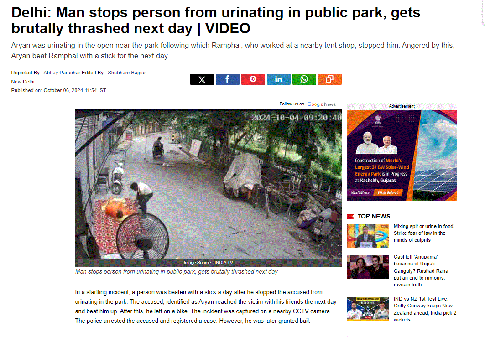Open the CCTV footage article image
The height and width of the screenshot is (337, 485).
click(209, 184)
